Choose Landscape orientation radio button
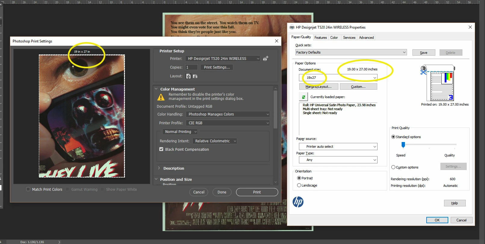Image resolution: width=485 pixels, height=244 pixels. pos(299,185)
